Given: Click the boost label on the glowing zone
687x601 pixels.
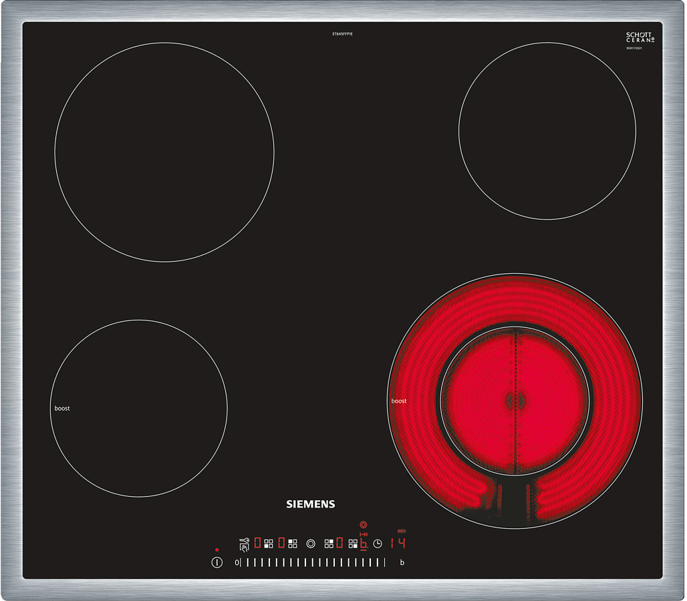Looking at the screenshot, I should 399,401.
